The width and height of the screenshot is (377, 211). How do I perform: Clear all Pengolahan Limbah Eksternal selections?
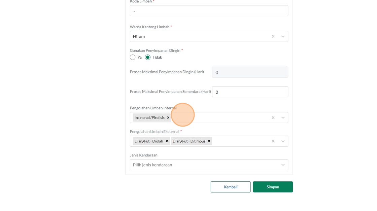pyautogui.click(x=273, y=141)
